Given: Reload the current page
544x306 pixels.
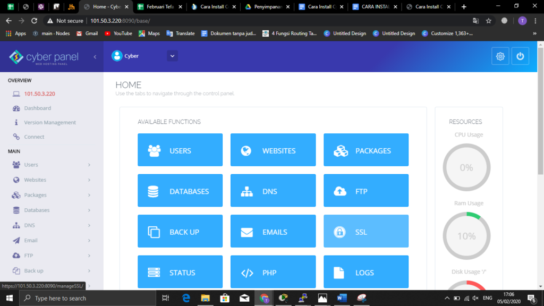Looking at the screenshot, I should pos(34,21).
